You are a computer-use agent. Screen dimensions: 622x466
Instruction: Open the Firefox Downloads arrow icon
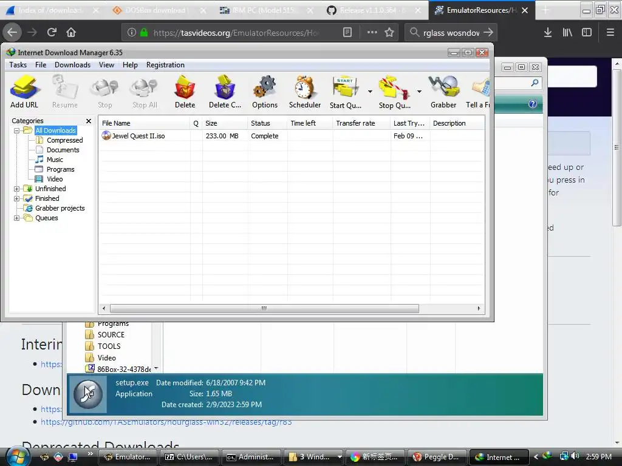click(548, 32)
